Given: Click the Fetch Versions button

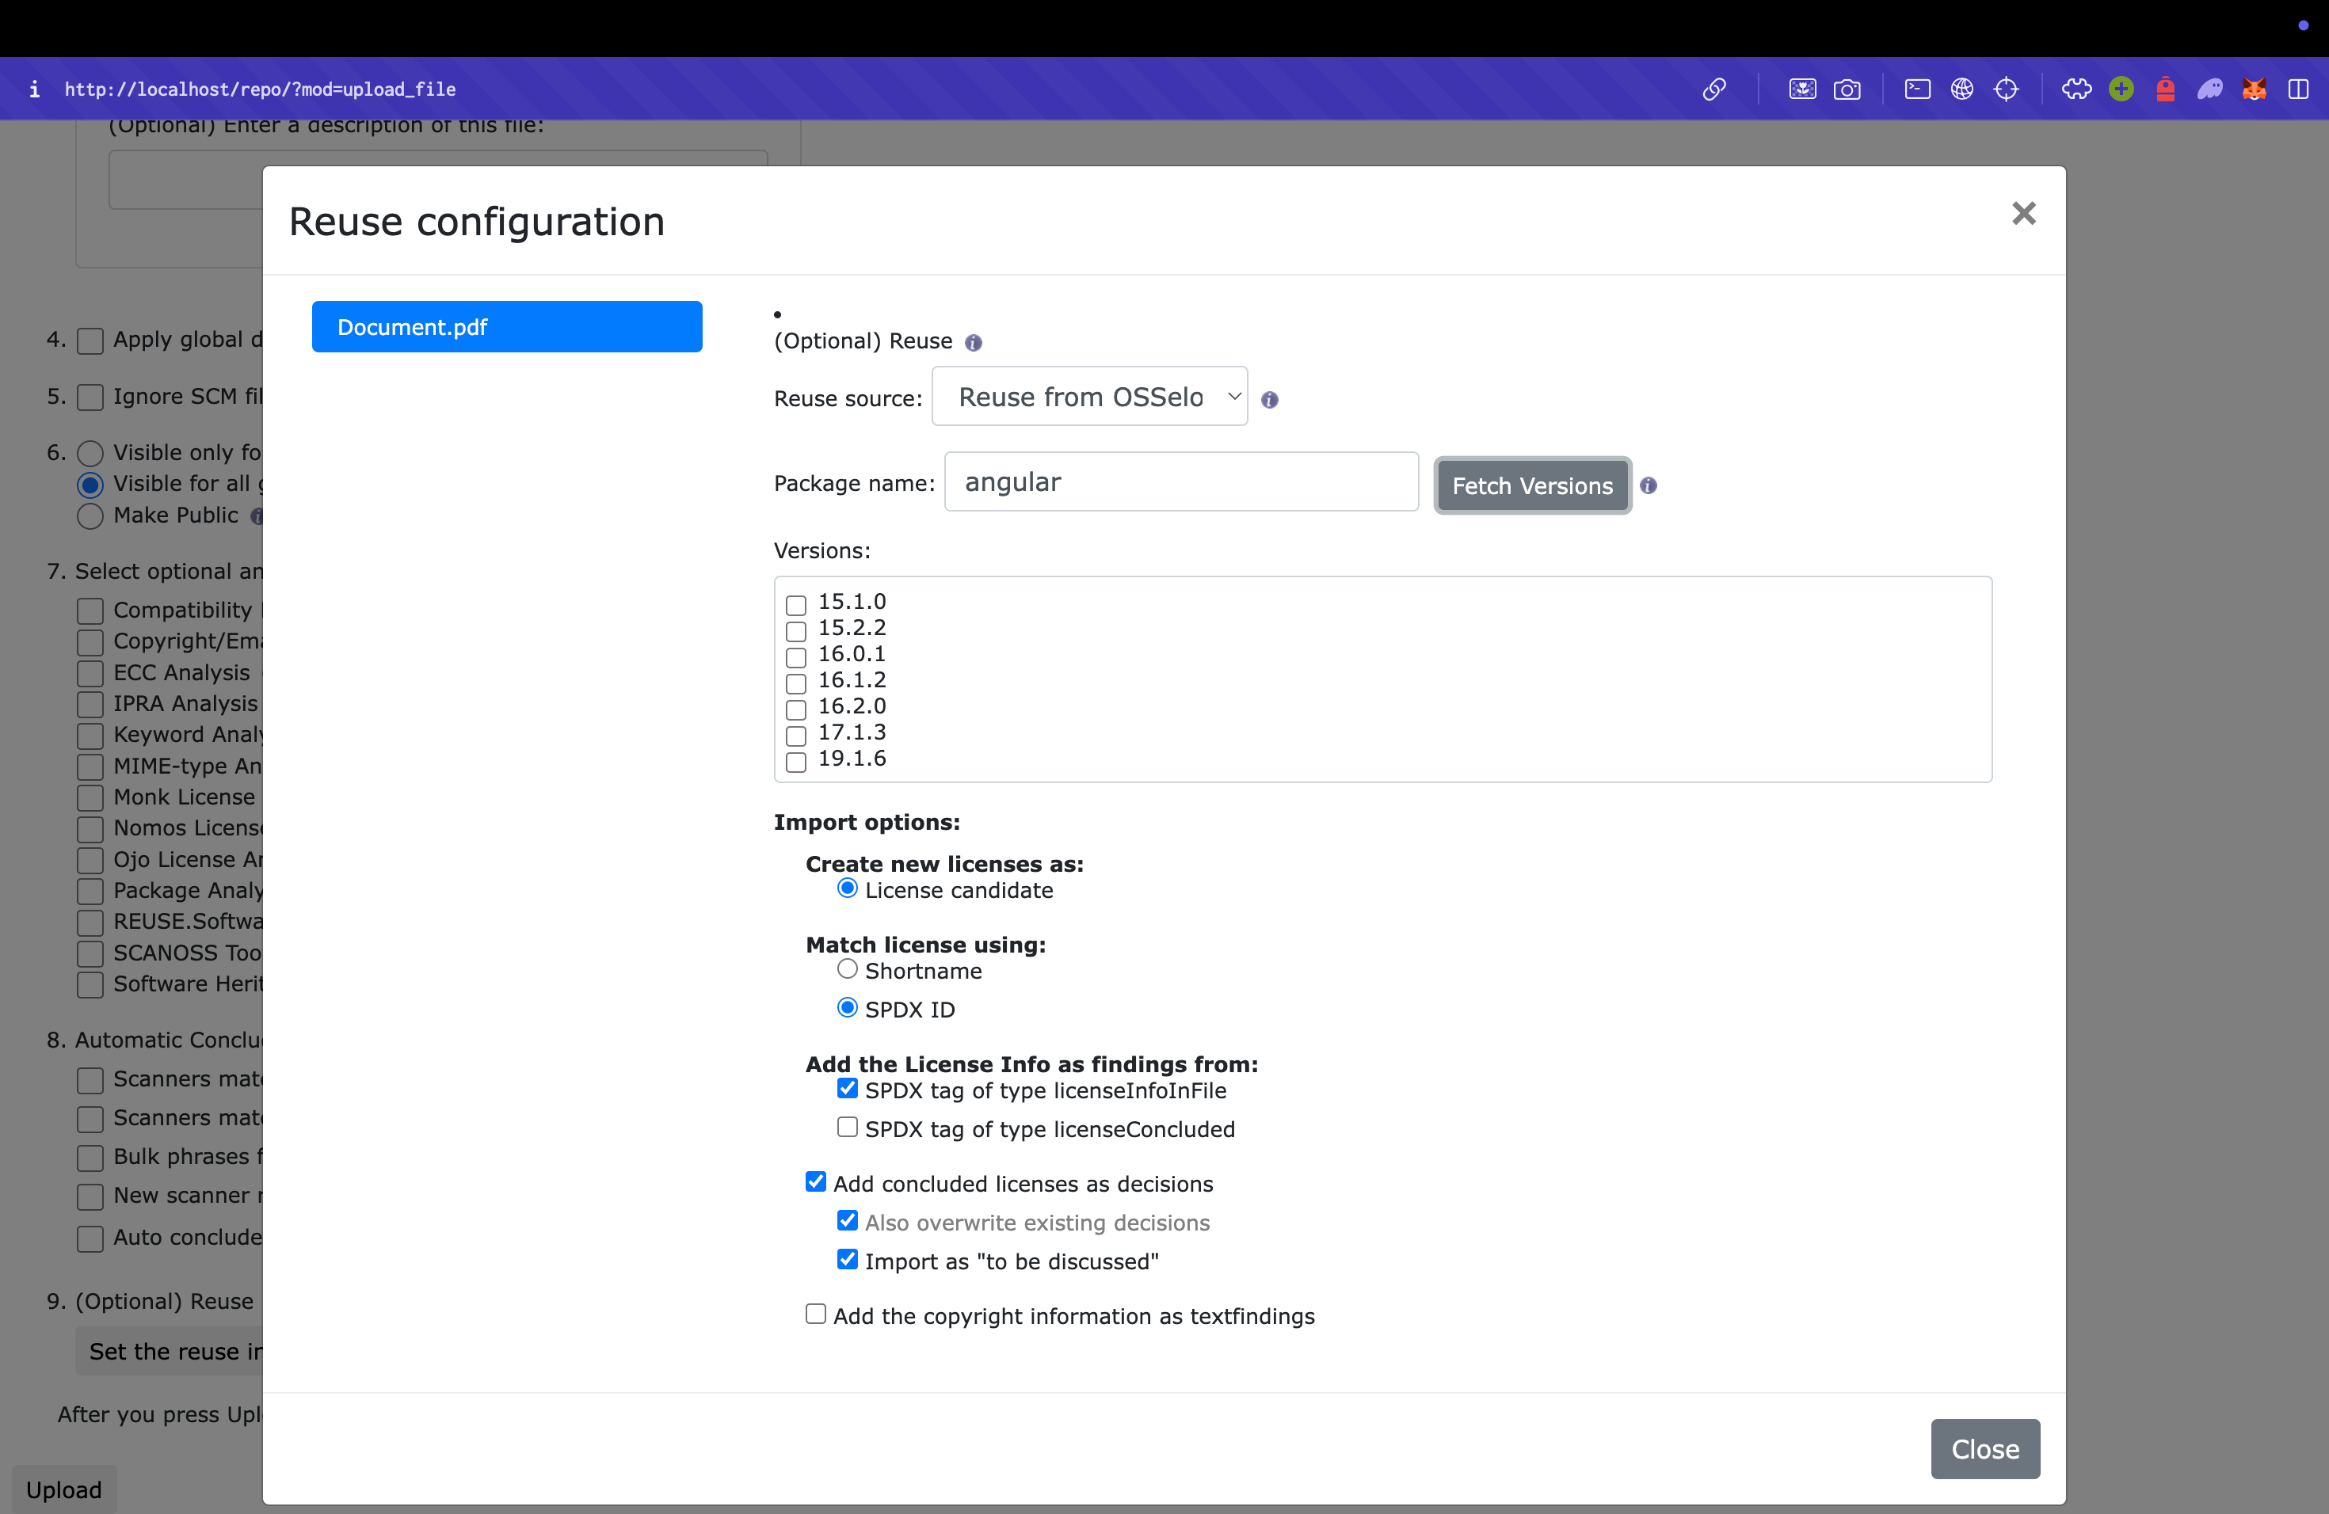Looking at the screenshot, I should pyautogui.click(x=1531, y=485).
